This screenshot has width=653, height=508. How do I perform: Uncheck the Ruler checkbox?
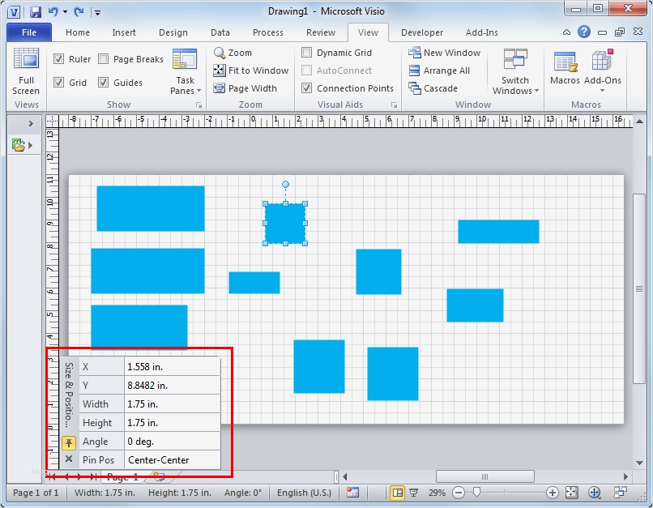point(58,58)
